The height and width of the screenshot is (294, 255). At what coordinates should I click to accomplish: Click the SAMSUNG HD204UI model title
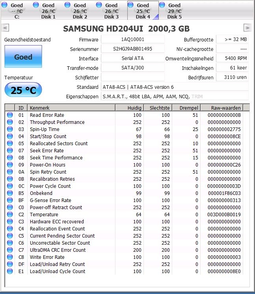point(127,28)
